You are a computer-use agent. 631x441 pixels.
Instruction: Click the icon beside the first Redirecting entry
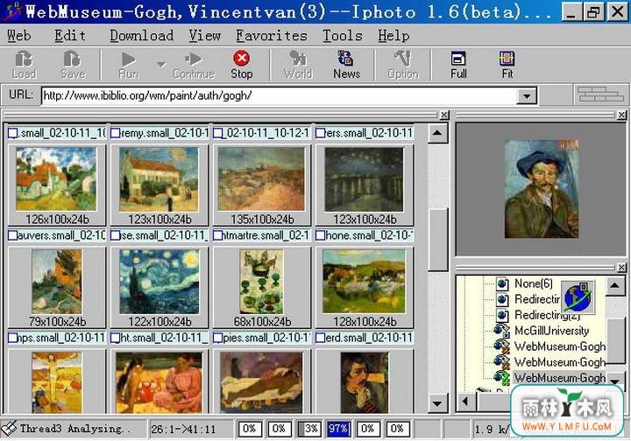[x=502, y=299]
